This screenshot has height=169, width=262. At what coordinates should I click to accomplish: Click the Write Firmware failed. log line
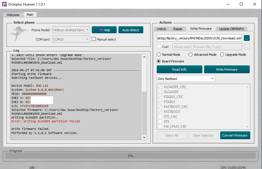click(31, 129)
